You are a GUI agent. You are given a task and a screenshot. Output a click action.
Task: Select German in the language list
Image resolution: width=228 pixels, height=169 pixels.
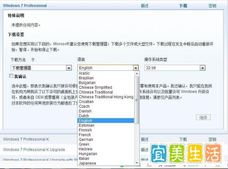pyautogui.click(x=106, y=139)
